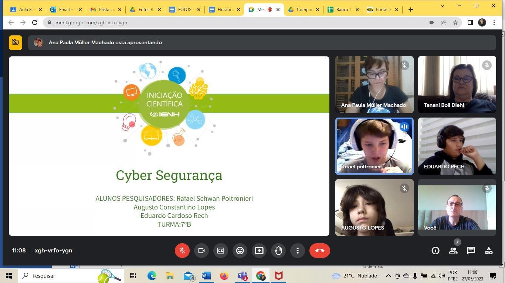Open chat with everyone
The height and width of the screenshot is (283, 505).
click(x=471, y=251)
